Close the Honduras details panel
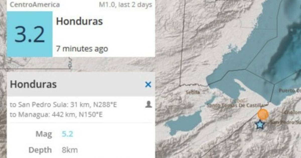The width and height of the screenshot is (301, 158). pyautogui.click(x=148, y=85)
